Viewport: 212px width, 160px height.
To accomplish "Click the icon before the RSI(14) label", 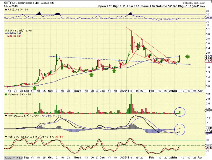I will pos(6,9).
